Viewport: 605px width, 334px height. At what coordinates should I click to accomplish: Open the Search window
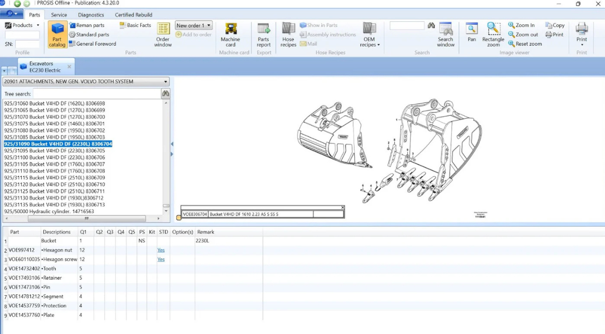tap(446, 35)
